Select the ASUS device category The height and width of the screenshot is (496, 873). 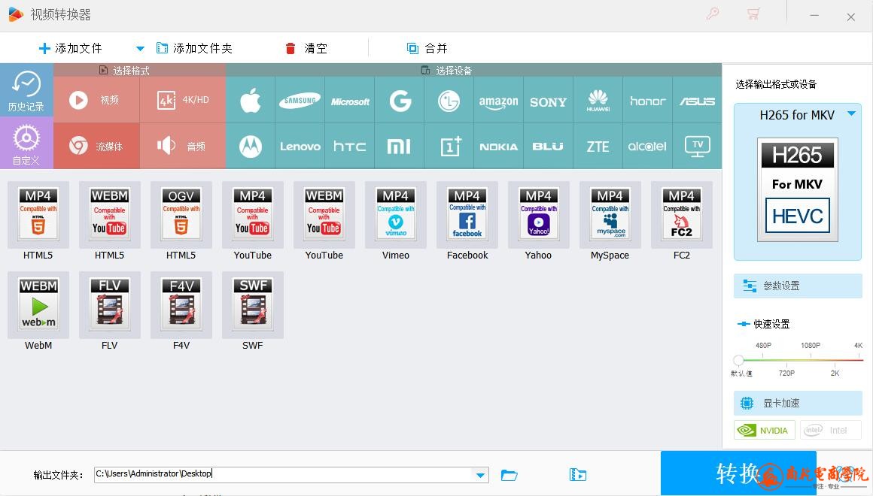click(697, 101)
